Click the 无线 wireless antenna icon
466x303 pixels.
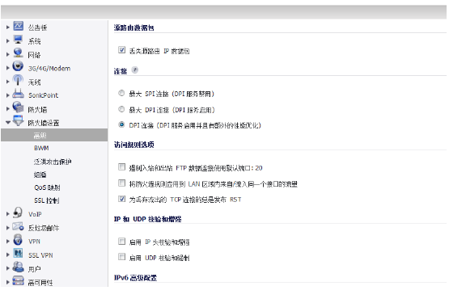pyautogui.click(x=18, y=80)
